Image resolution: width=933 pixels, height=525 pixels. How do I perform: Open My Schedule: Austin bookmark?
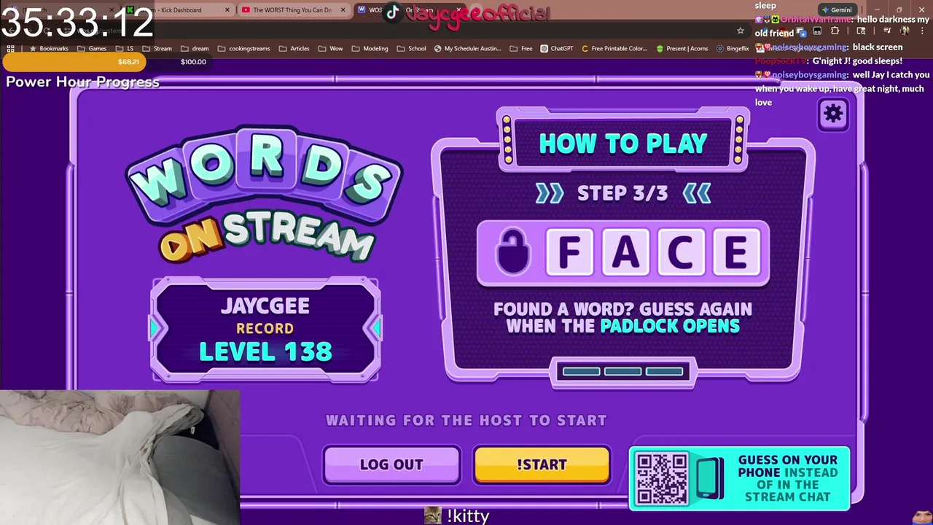click(467, 49)
